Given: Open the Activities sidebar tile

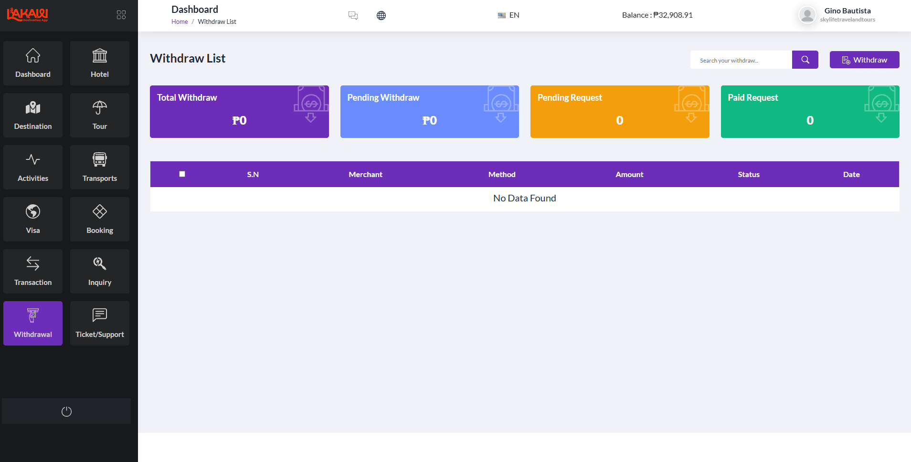Looking at the screenshot, I should 33,167.
